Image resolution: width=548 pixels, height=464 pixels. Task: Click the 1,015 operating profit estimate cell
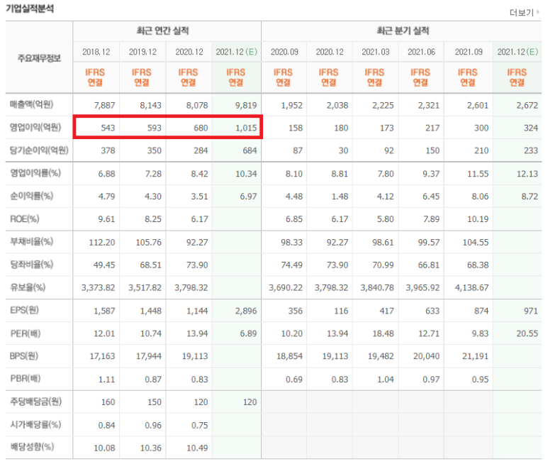tap(237, 128)
